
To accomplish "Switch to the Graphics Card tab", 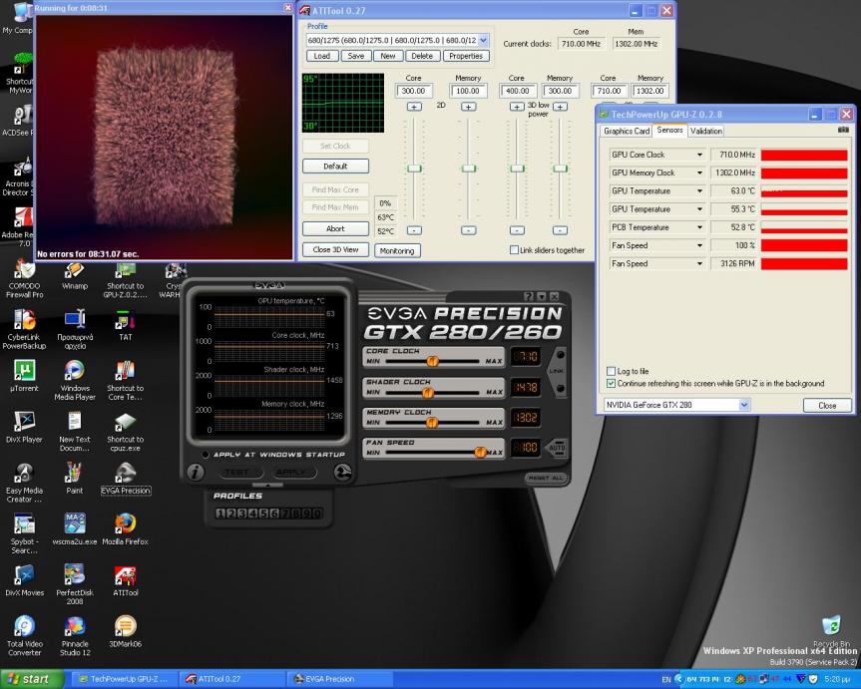I will point(626,131).
